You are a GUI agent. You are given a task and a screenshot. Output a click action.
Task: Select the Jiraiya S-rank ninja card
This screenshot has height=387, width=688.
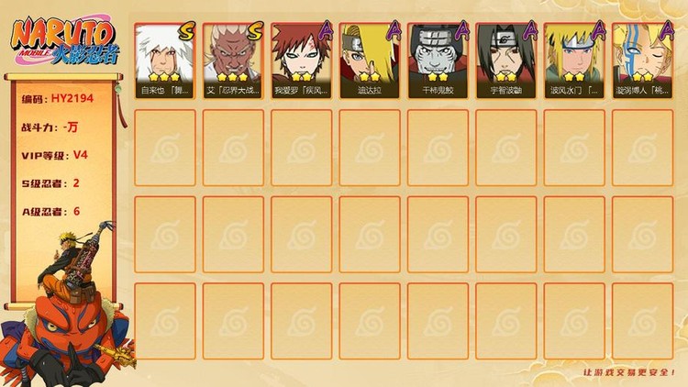coord(164,61)
